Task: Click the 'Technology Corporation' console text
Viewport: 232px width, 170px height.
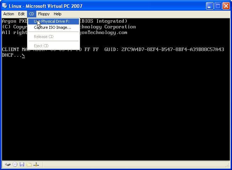Action: pos(108,27)
